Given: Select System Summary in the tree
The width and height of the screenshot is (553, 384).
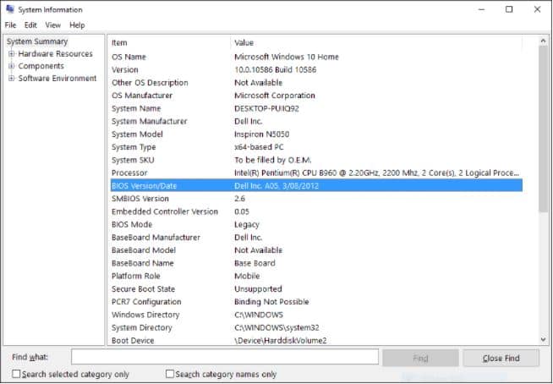Looking at the screenshot, I should pos(37,41).
